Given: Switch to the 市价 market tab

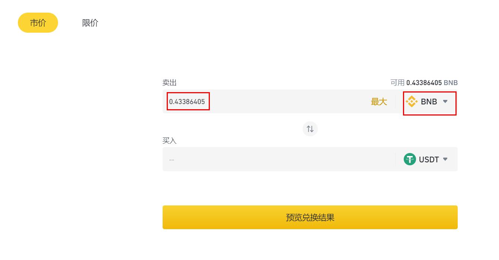Looking at the screenshot, I should click(38, 23).
